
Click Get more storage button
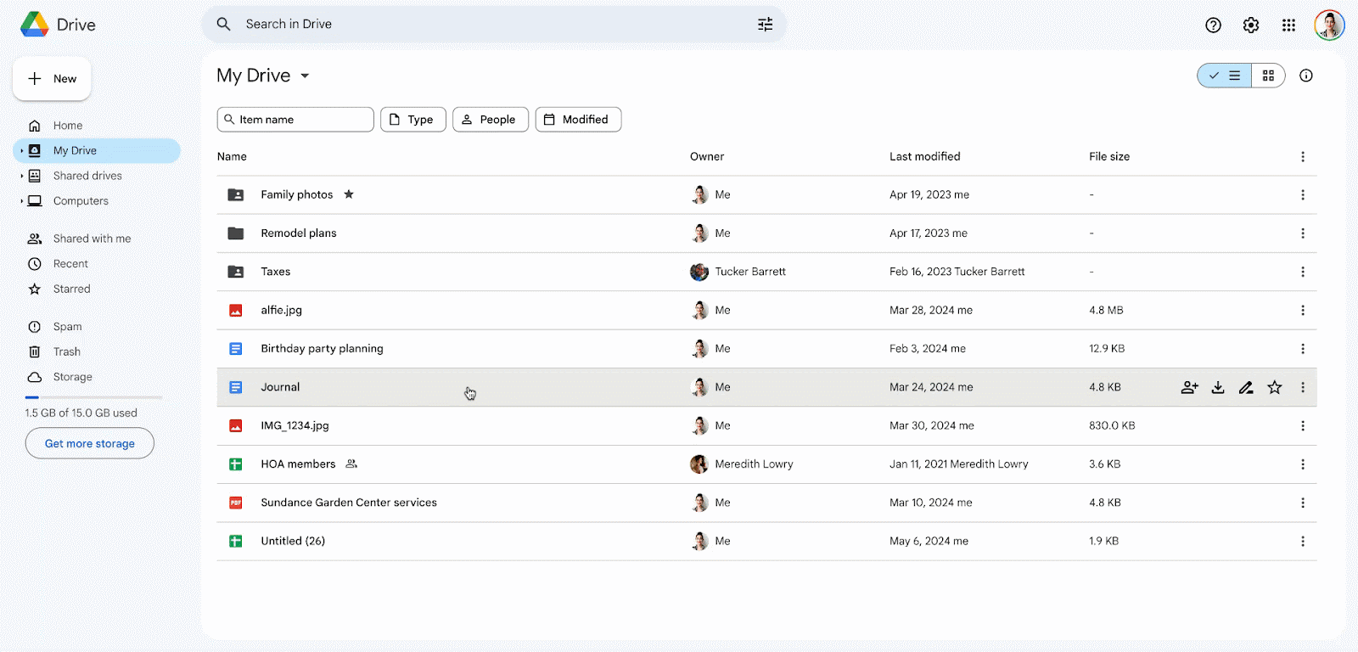click(90, 443)
